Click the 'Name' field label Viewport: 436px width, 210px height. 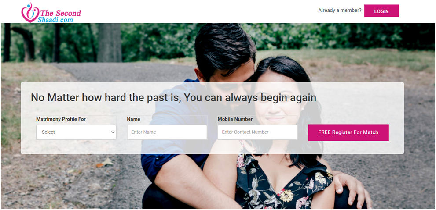(133, 119)
